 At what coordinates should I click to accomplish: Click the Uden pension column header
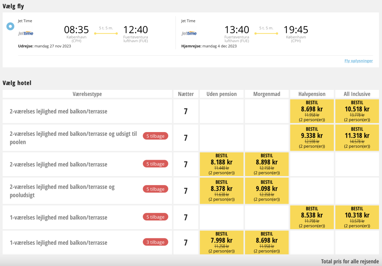point(222,94)
